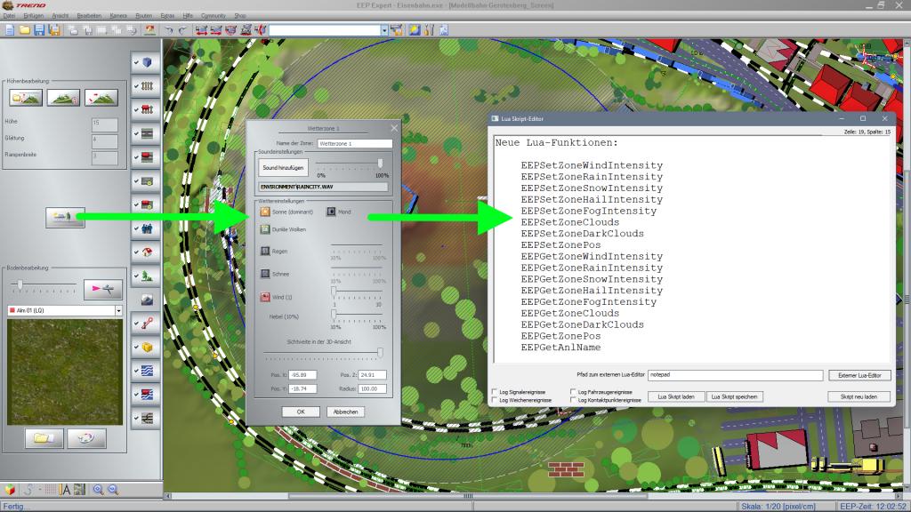
Task: Click the tools icon right of the sun toolbar icon
Action: tap(429, 30)
